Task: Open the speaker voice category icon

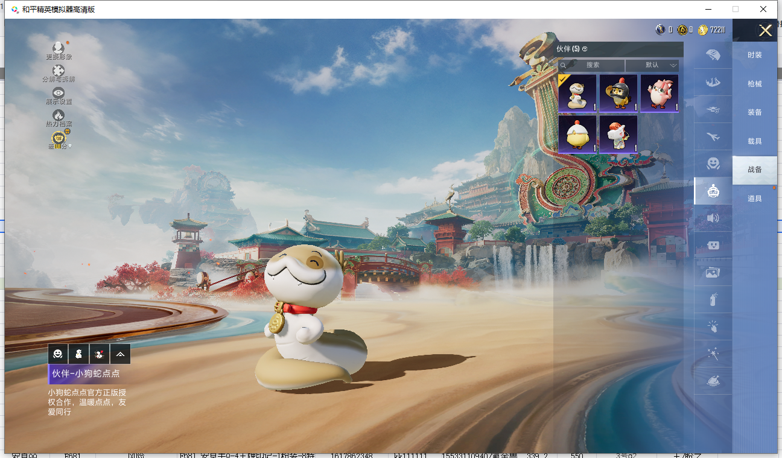Action: tap(713, 218)
